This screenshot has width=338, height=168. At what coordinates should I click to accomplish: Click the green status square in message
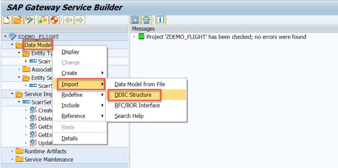(141, 37)
